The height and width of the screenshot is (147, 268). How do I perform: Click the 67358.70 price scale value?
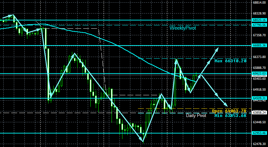(259, 35)
